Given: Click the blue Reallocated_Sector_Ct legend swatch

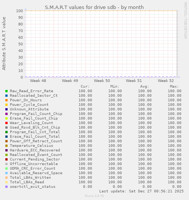Looking at the screenshot, I should click(6, 96).
